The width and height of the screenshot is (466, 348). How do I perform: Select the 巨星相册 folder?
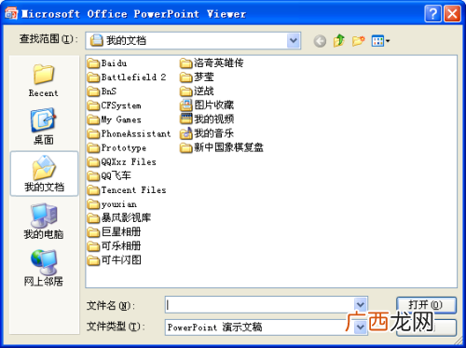(x=114, y=232)
